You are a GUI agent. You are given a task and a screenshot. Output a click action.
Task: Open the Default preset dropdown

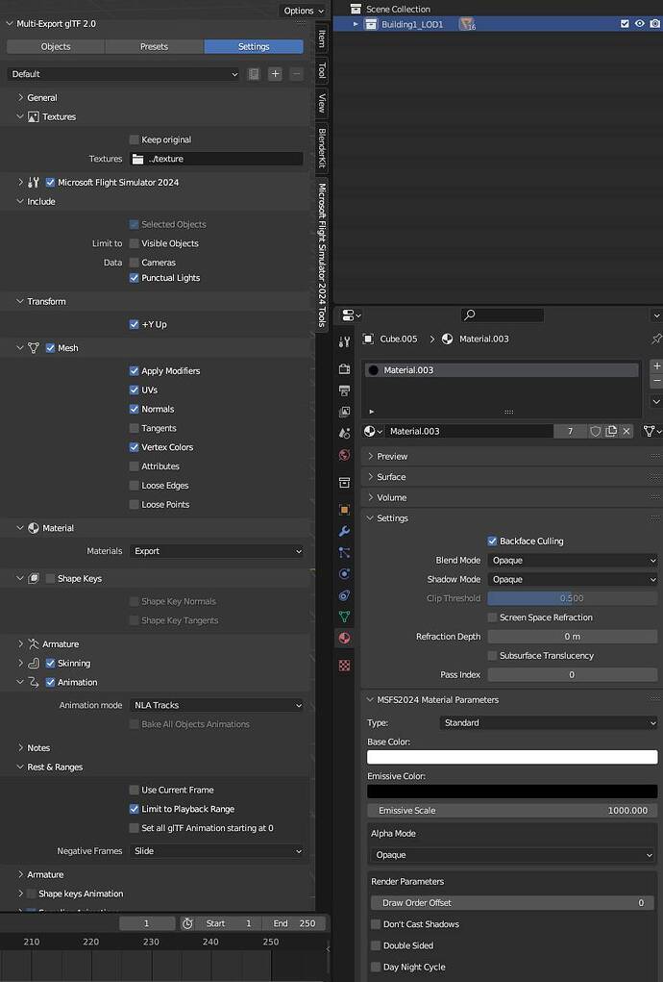tap(124, 74)
